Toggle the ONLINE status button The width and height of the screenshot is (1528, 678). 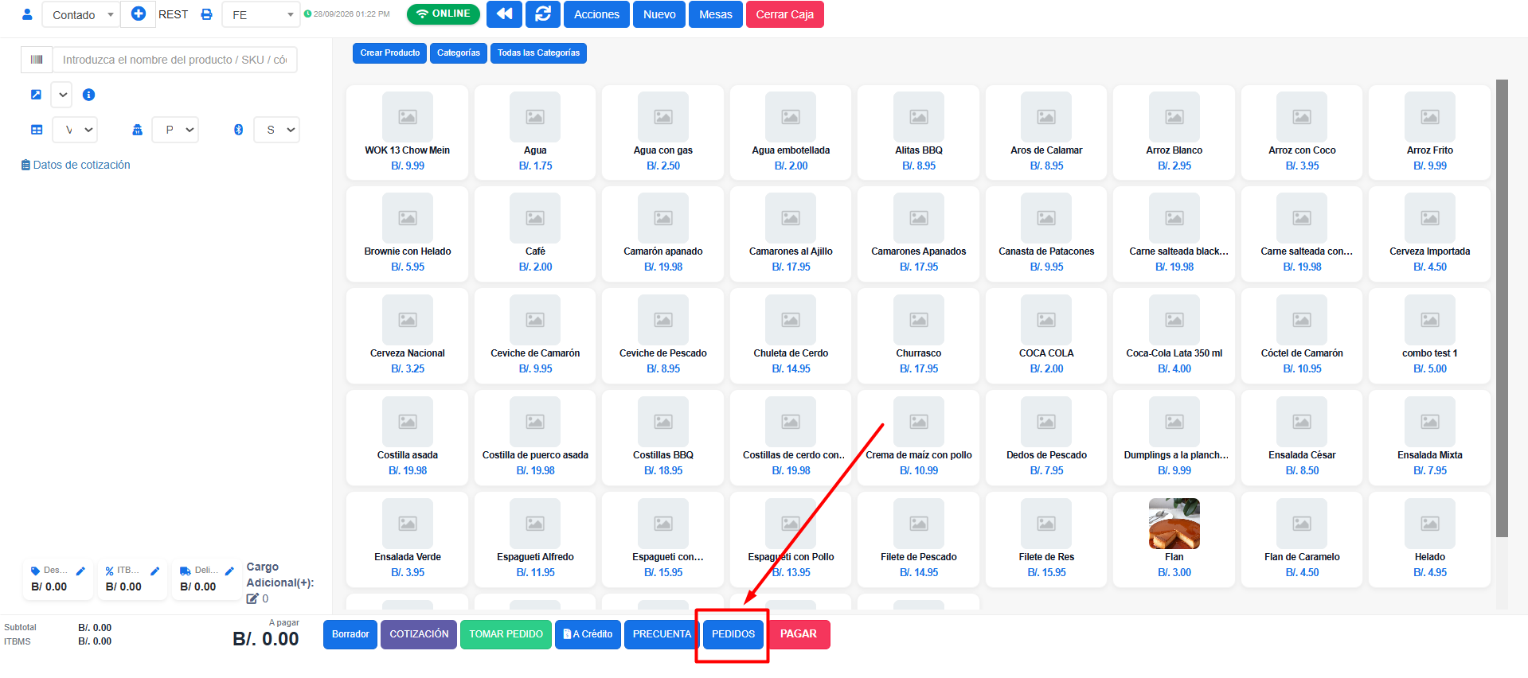click(444, 14)
